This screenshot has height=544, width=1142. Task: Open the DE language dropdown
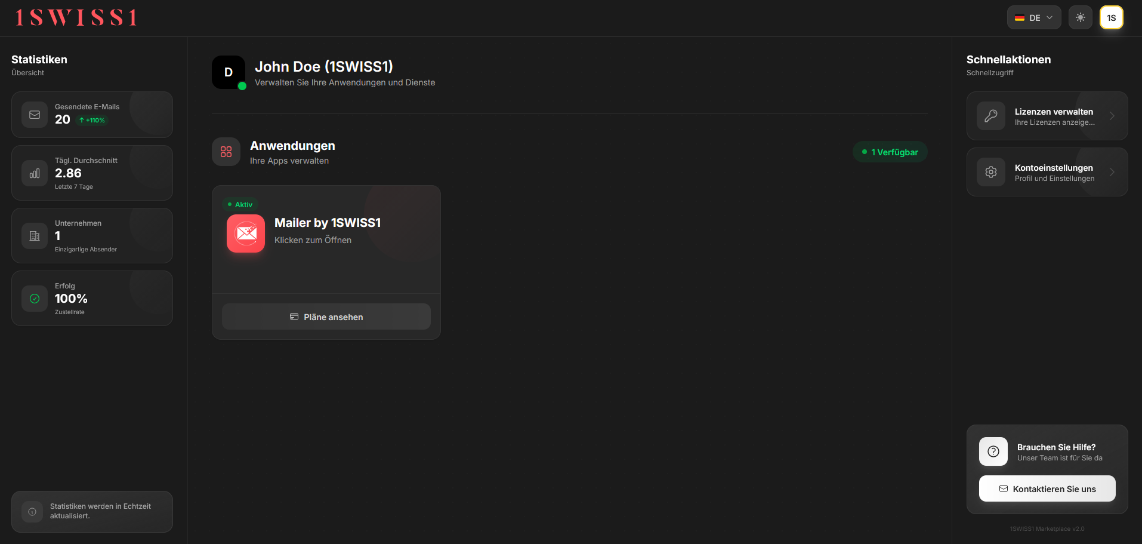(x=1034, y=18)
